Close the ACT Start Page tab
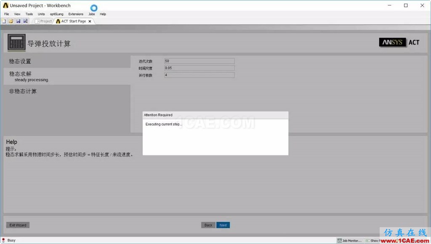431x244 pixels. tap(90, 21)
